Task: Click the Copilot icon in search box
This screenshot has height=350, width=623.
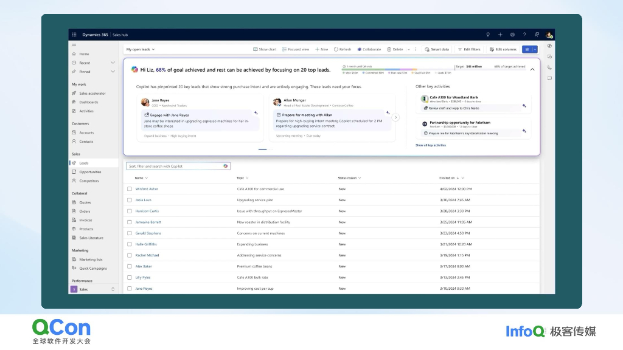Action: click(x=225, y=166)
